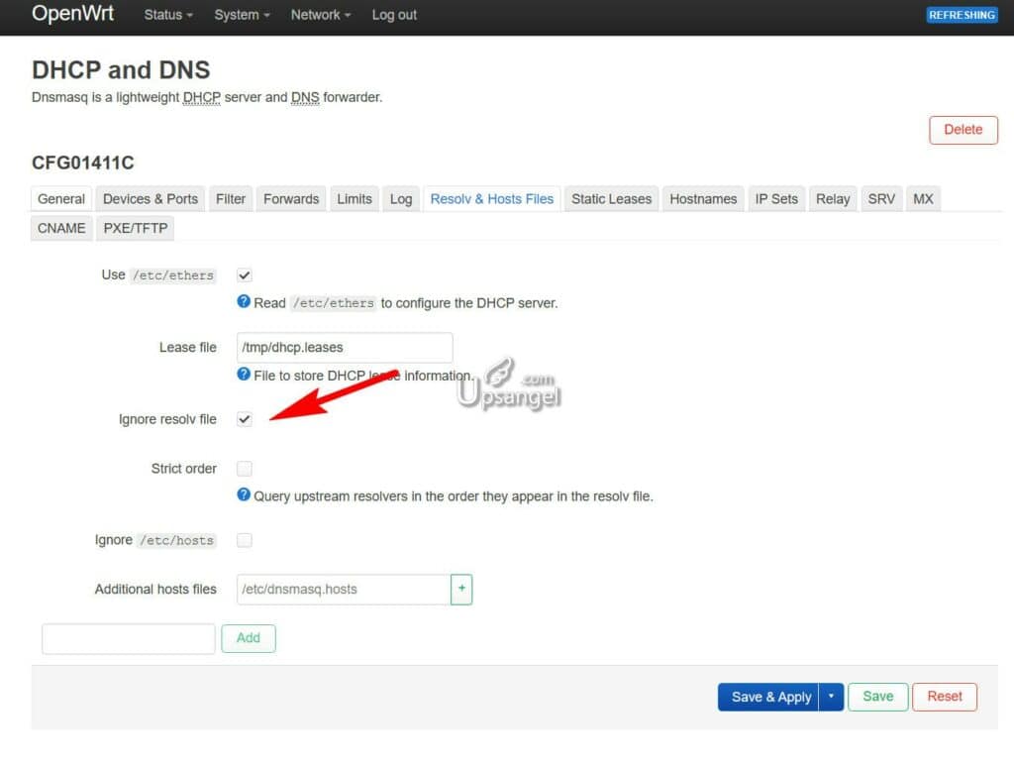Screen dimensions: 1014x766
Task: Click help icon under Strict order option
Action: (x=244, y=494)
